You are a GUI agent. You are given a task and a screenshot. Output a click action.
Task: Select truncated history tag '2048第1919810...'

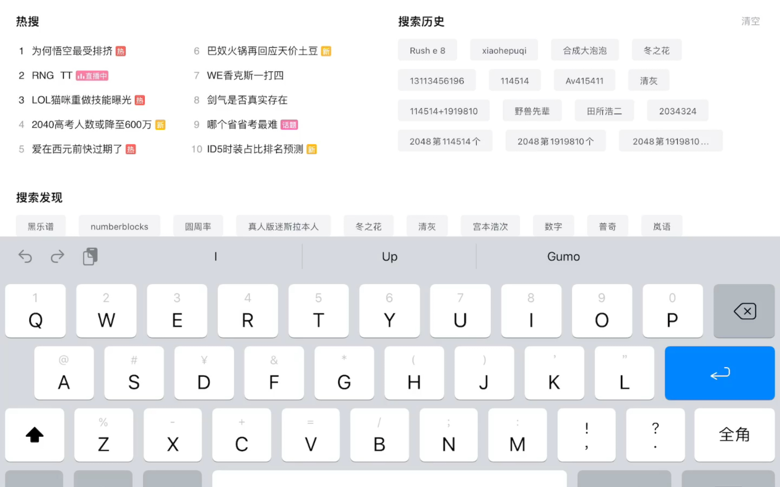(671, 141)
